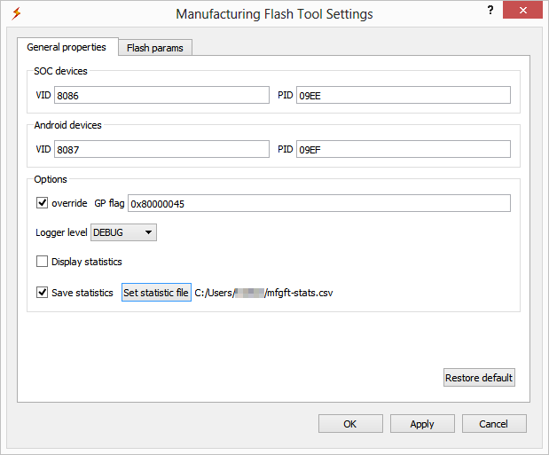The width and height of the screenshot is (549, 455).
Task: Disable the Save statistics checkbox
Action: pyautogui.click(x=43, y=293)
